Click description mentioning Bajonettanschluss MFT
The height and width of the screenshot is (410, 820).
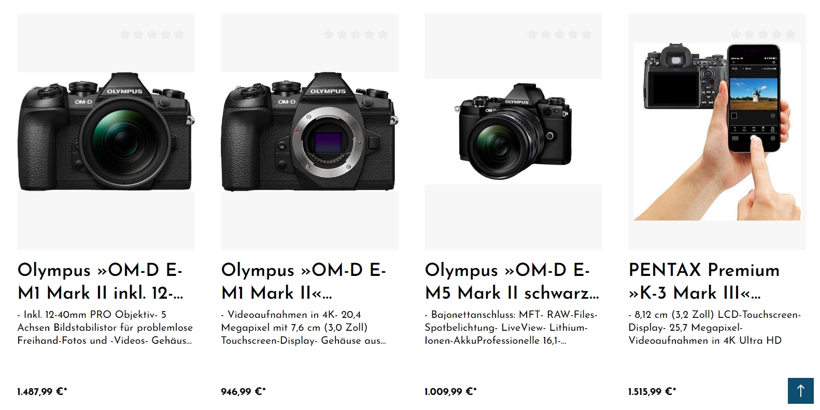click(511, 328)
